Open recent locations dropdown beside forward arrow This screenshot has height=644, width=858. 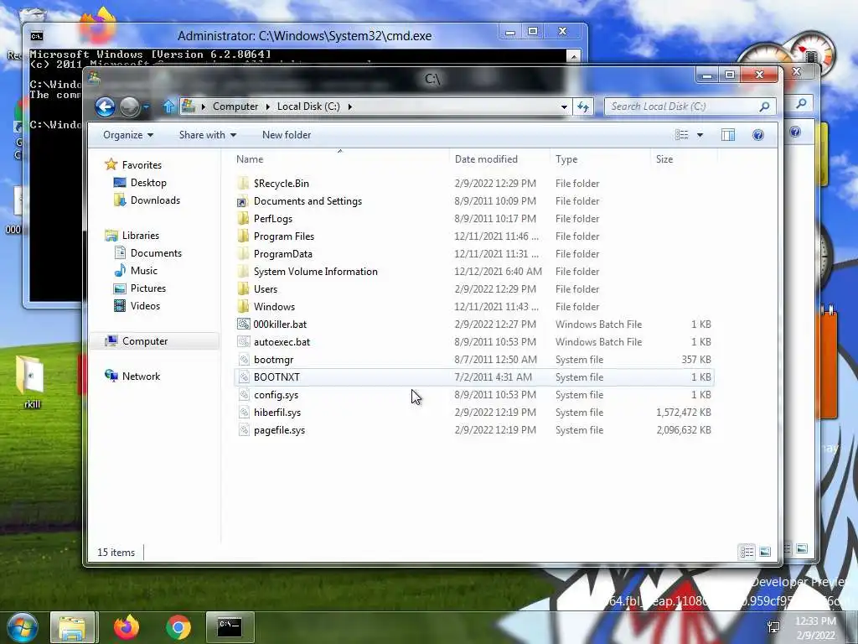pyautogui.click(x=146, y=106)
